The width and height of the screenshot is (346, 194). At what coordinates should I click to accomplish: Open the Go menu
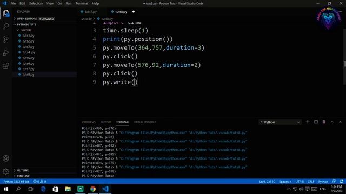59,4
